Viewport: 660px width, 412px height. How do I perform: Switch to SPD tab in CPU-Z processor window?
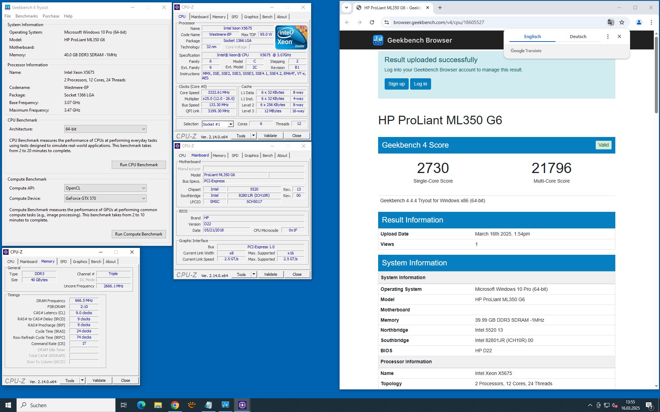(x=234, y=17)
